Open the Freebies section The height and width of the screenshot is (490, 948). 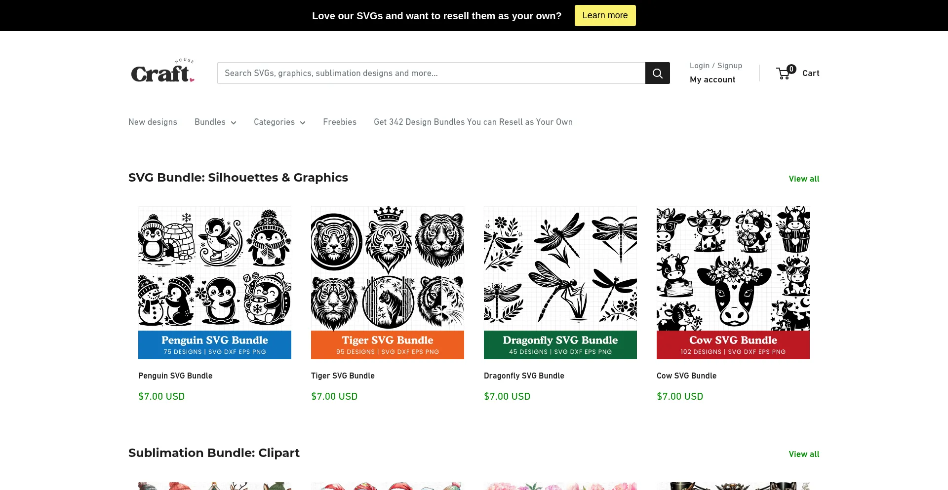pyautogui.click(x=340, y=122)
